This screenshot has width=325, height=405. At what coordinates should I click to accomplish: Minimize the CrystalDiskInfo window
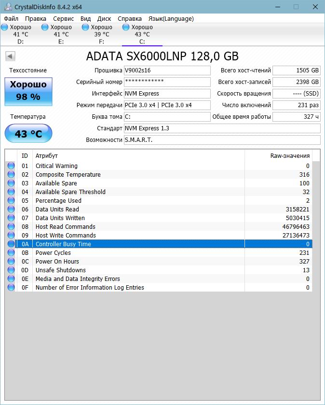[x=278, y=7]
